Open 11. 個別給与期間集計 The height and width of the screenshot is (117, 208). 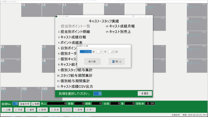pos(73,81)
